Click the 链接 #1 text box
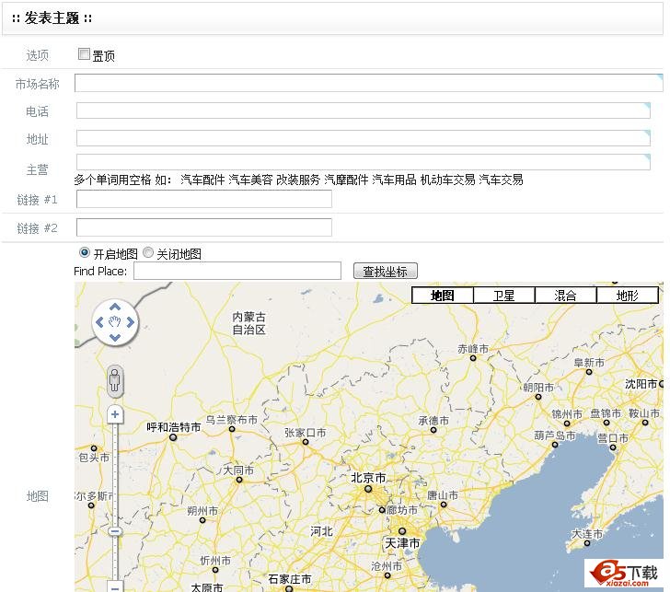670x592 pixels. pyautogui.click(x=203, y=200)
